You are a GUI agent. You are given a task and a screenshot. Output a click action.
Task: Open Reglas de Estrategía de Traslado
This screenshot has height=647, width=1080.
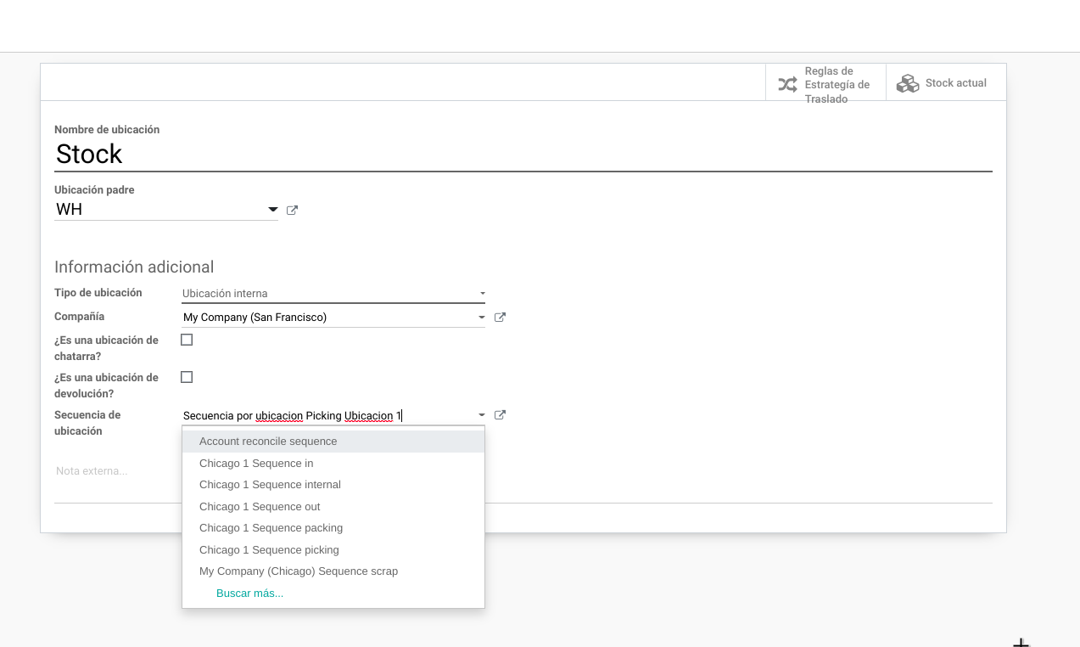pyautogui.click(x=825, y=82)
